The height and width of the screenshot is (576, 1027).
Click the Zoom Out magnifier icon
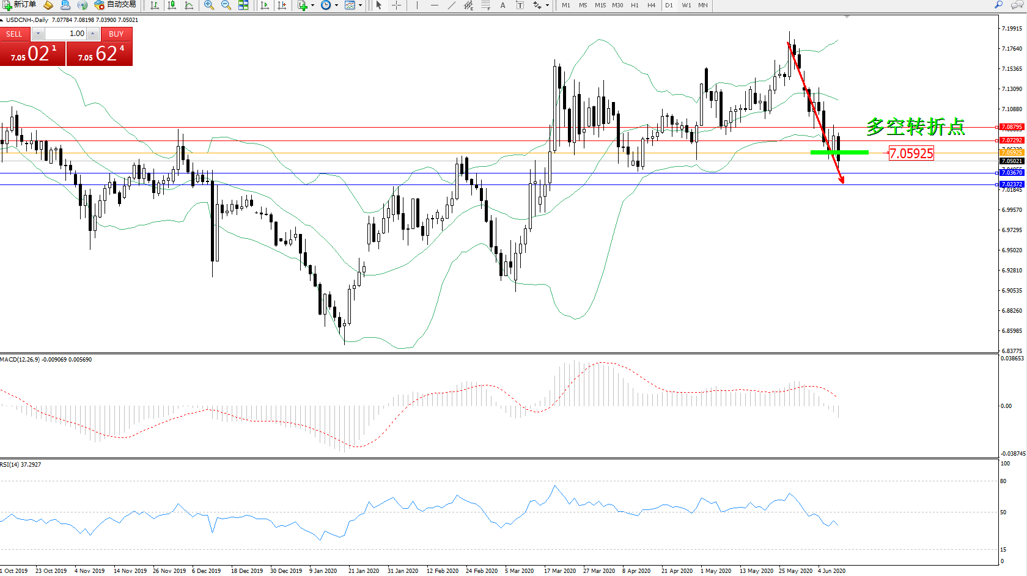(x=226, y=5)
